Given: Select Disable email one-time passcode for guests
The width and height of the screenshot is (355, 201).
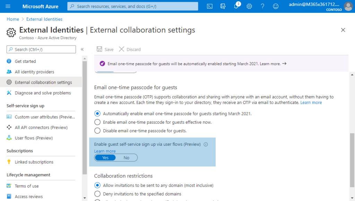Looking at the screenshot, I should (x=97, y=131).
